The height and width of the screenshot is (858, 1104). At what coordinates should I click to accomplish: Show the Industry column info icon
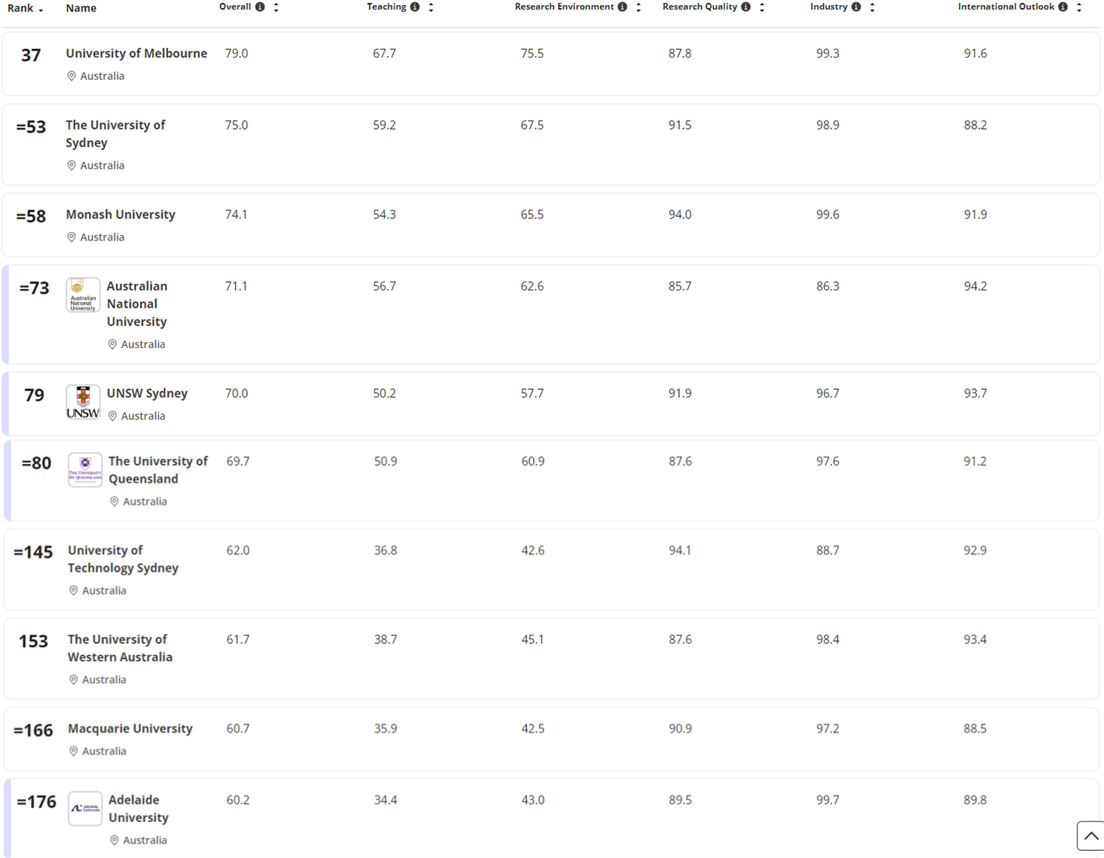click(x=856, y=7)
